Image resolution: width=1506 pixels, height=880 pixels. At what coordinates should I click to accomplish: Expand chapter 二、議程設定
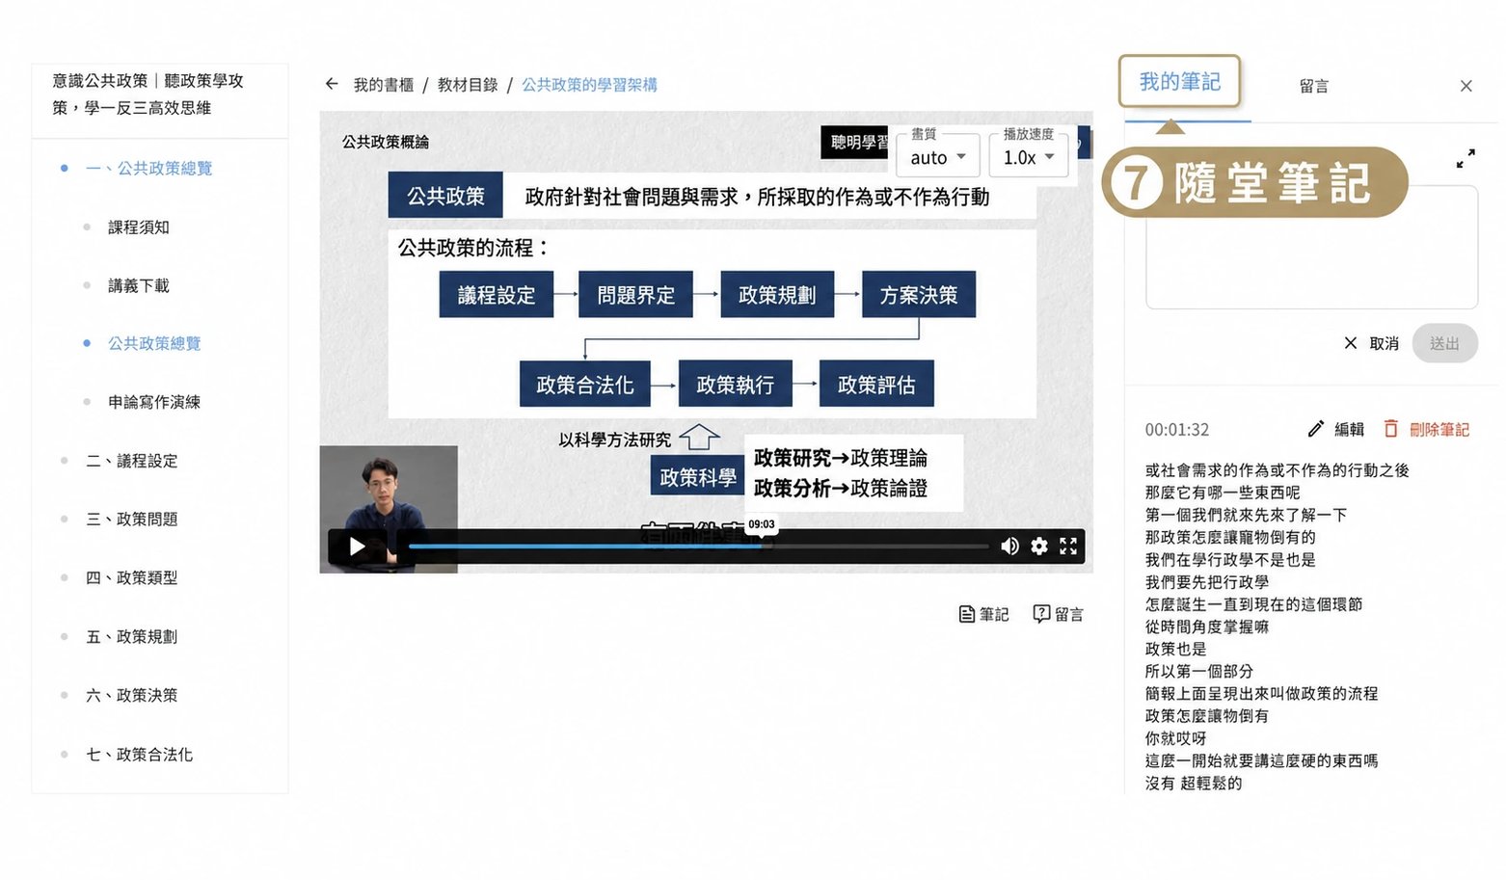coord(132,461)
